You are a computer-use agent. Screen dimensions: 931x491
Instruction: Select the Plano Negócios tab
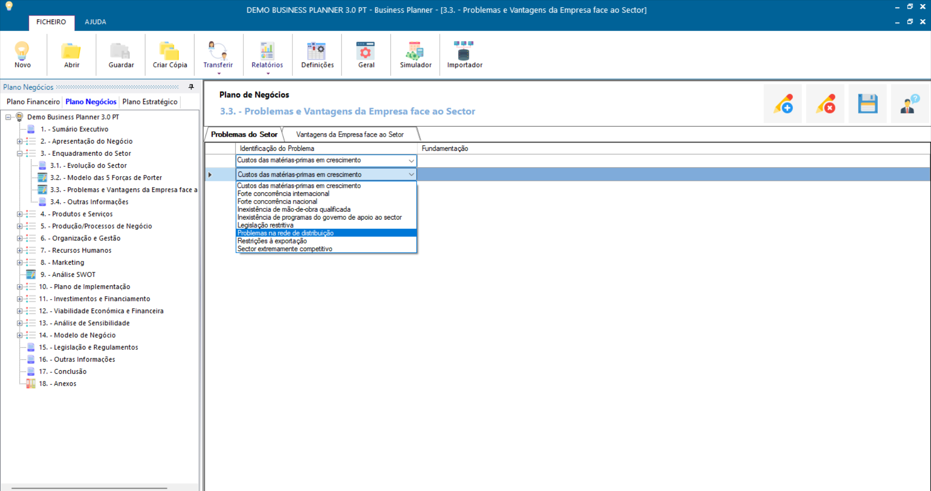[x=91, y=102]
